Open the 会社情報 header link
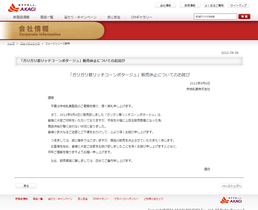 tap(166, 5)
